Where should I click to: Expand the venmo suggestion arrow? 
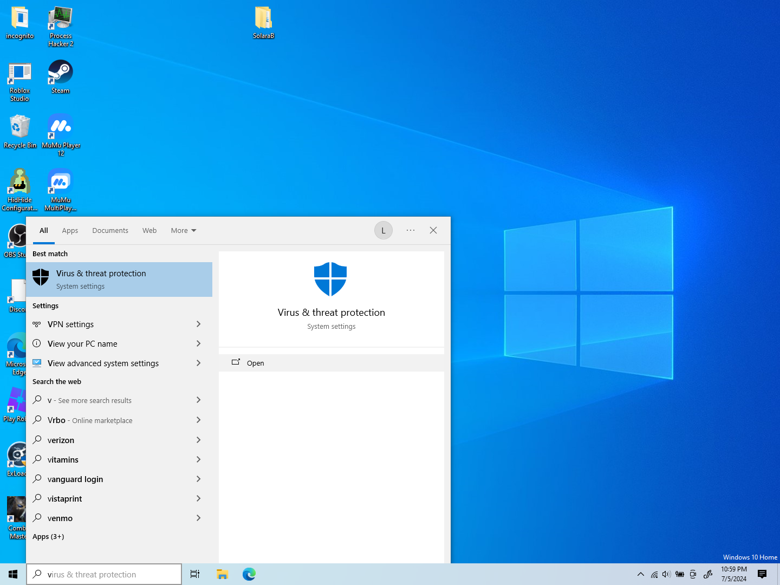pos(199,518)
